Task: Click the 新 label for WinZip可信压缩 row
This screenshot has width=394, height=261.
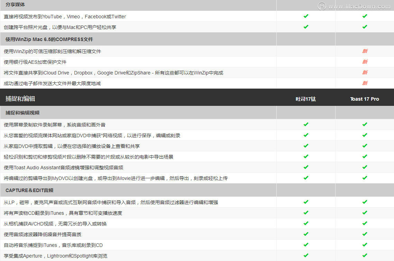Action: point(365,51)
